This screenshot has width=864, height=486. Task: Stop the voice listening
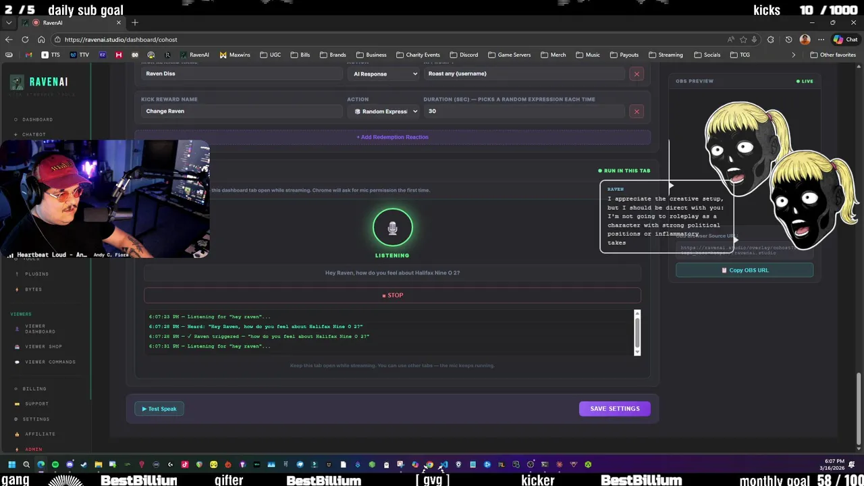pos(392,295)
